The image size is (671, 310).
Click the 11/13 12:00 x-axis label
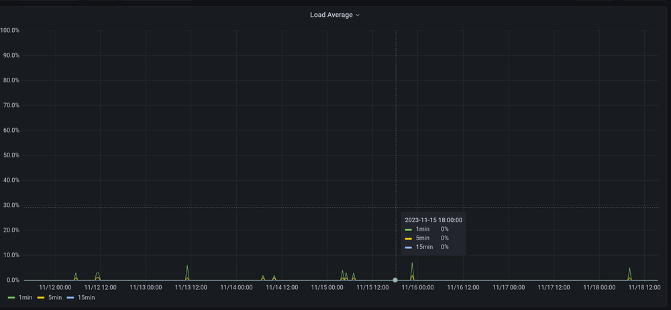(191, 288)
